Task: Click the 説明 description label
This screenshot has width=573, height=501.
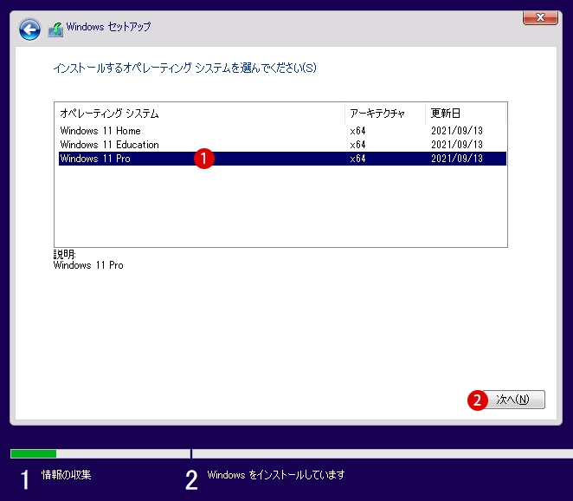Action: click(x=64, y=254)
